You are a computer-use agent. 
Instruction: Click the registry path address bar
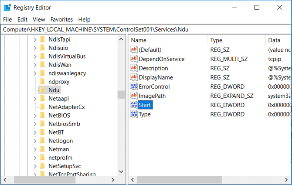[x=146, y=30]
